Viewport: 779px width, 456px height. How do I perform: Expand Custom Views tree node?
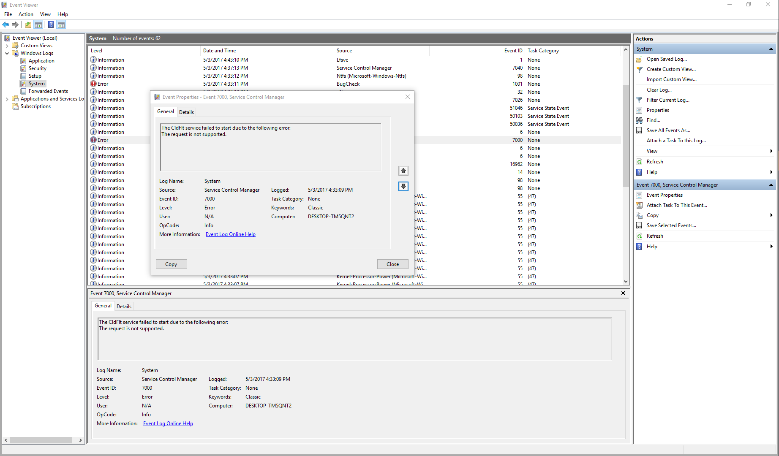[7, 46]
